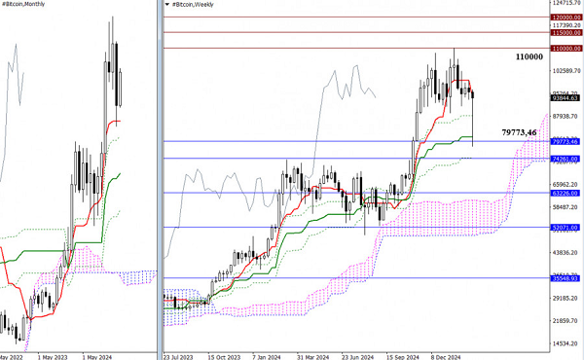
Task: Select the #Bitcoin,Weekly chart title
Action: click(193, 5)
